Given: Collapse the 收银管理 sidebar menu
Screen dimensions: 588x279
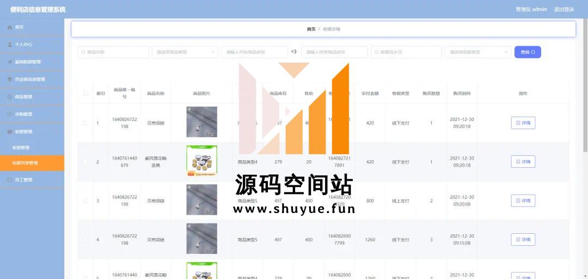Looking at the screenshot, I should (x=32, y=132).
